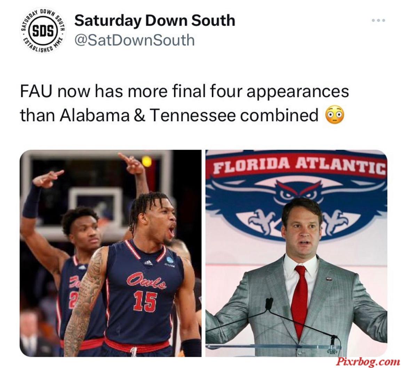Click the Florida Atlantic red banner text
The height and width of the screenshot is (373, 407).
(x=299, y=166)
